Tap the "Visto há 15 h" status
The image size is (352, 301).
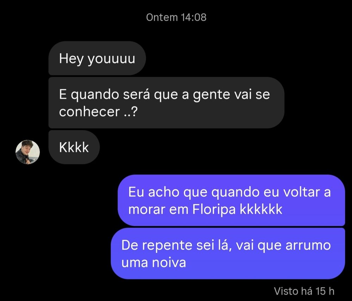(304, 291)
